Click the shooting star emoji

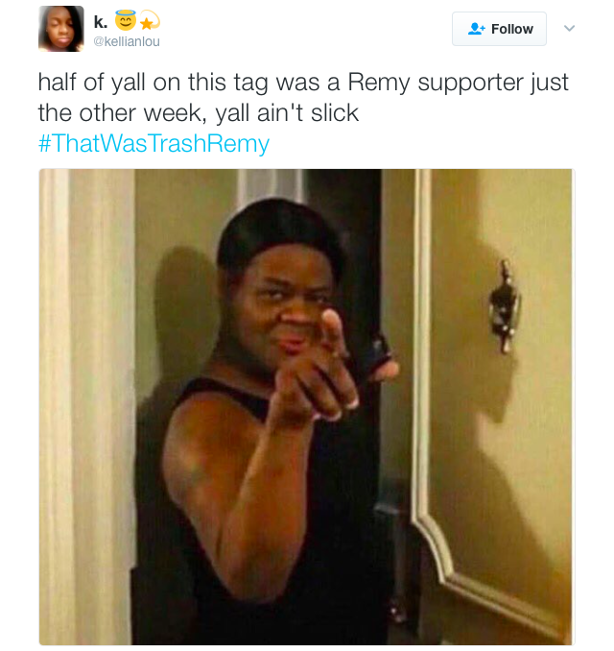[150, 21]
